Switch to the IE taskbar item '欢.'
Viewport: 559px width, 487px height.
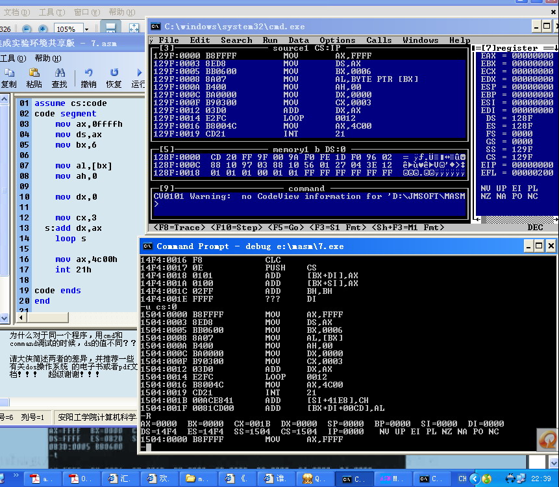(x=158, y=479)
